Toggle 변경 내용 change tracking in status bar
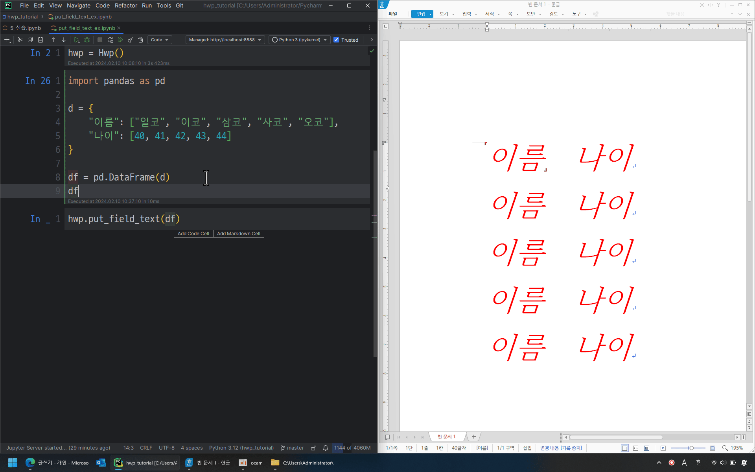Image resolution: width=755 pixels, height=472 pixels. coord(561,448)
